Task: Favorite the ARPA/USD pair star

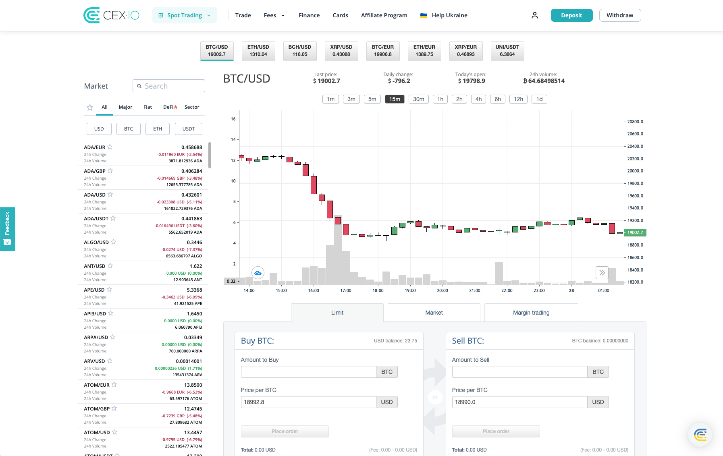Action: (113, 337)
